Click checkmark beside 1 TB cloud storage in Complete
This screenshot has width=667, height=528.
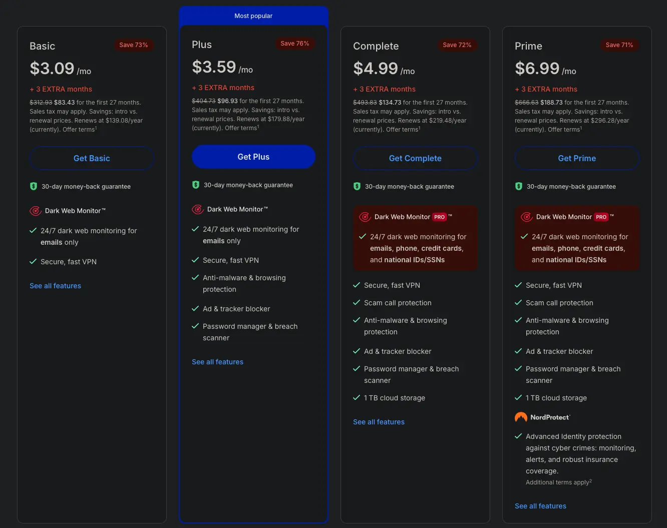pos(357,397)
